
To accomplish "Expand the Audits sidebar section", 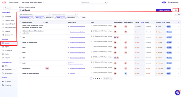I will coord(15,54).
